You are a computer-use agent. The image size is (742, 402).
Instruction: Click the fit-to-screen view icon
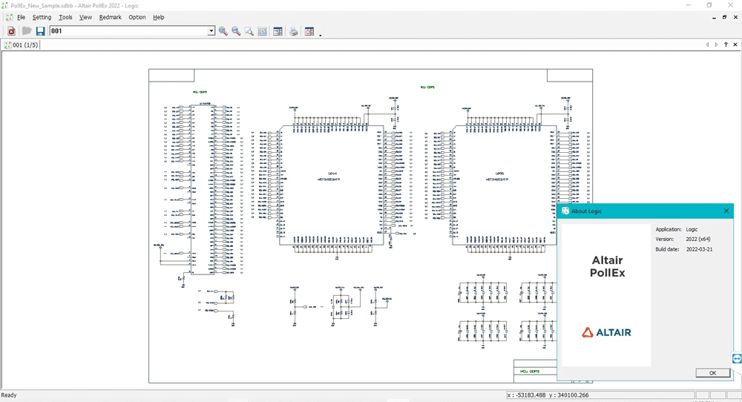click(x=263, y=31)
